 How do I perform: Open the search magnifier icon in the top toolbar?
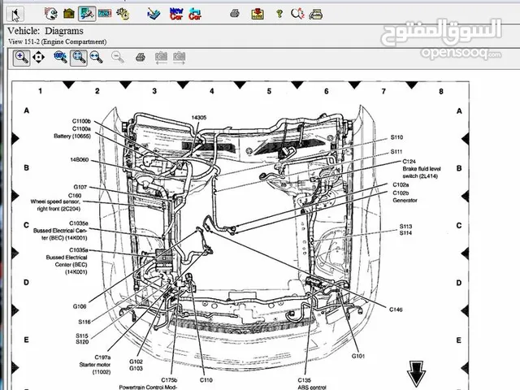(297, 14)
